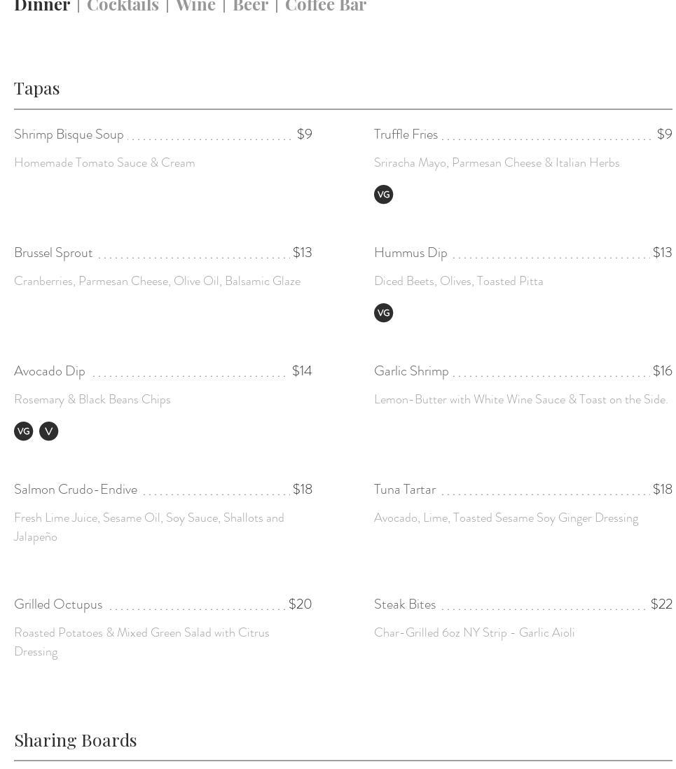Click the Hummus Dip item name
The width and height of the screenshot is (676, 769).
coord(411,253)
